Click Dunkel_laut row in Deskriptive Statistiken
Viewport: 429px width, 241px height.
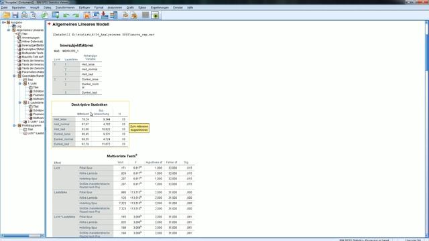[x=90, y=144]
